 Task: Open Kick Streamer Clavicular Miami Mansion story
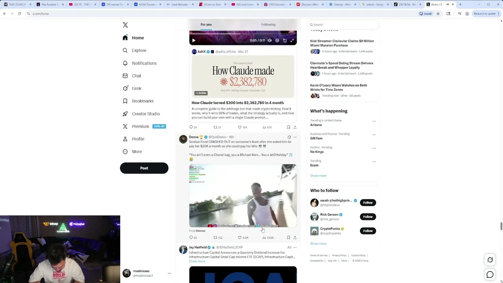pos(343,46)
